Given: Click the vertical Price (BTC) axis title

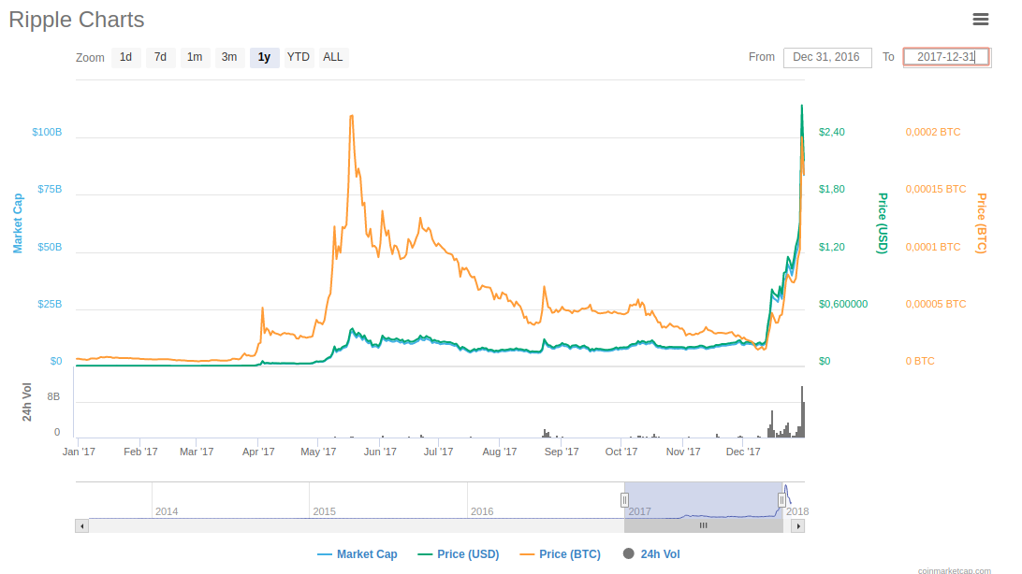Looking at the screenshot, I should [x=982, y=223].
